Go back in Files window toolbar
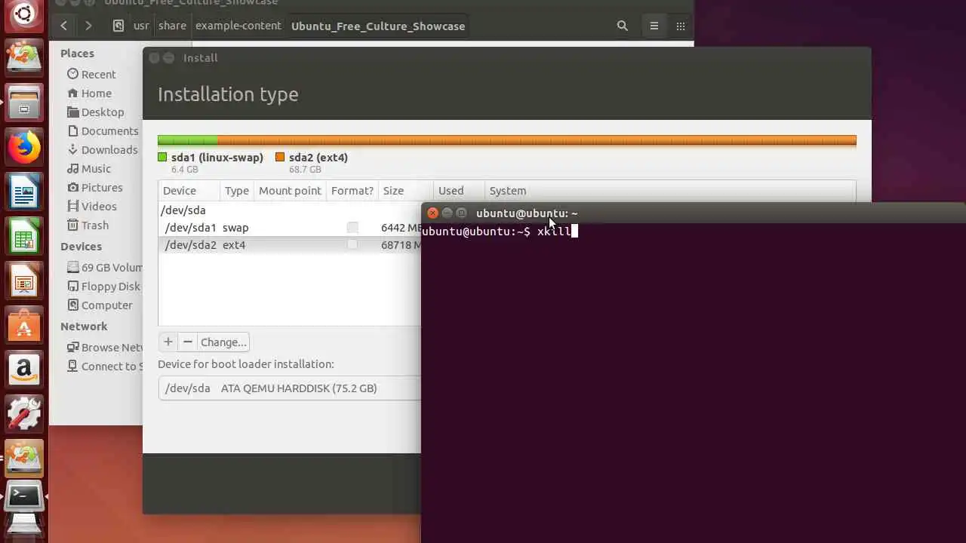The image size is (966, 543). pyautogui.click(x=64, y=26)
